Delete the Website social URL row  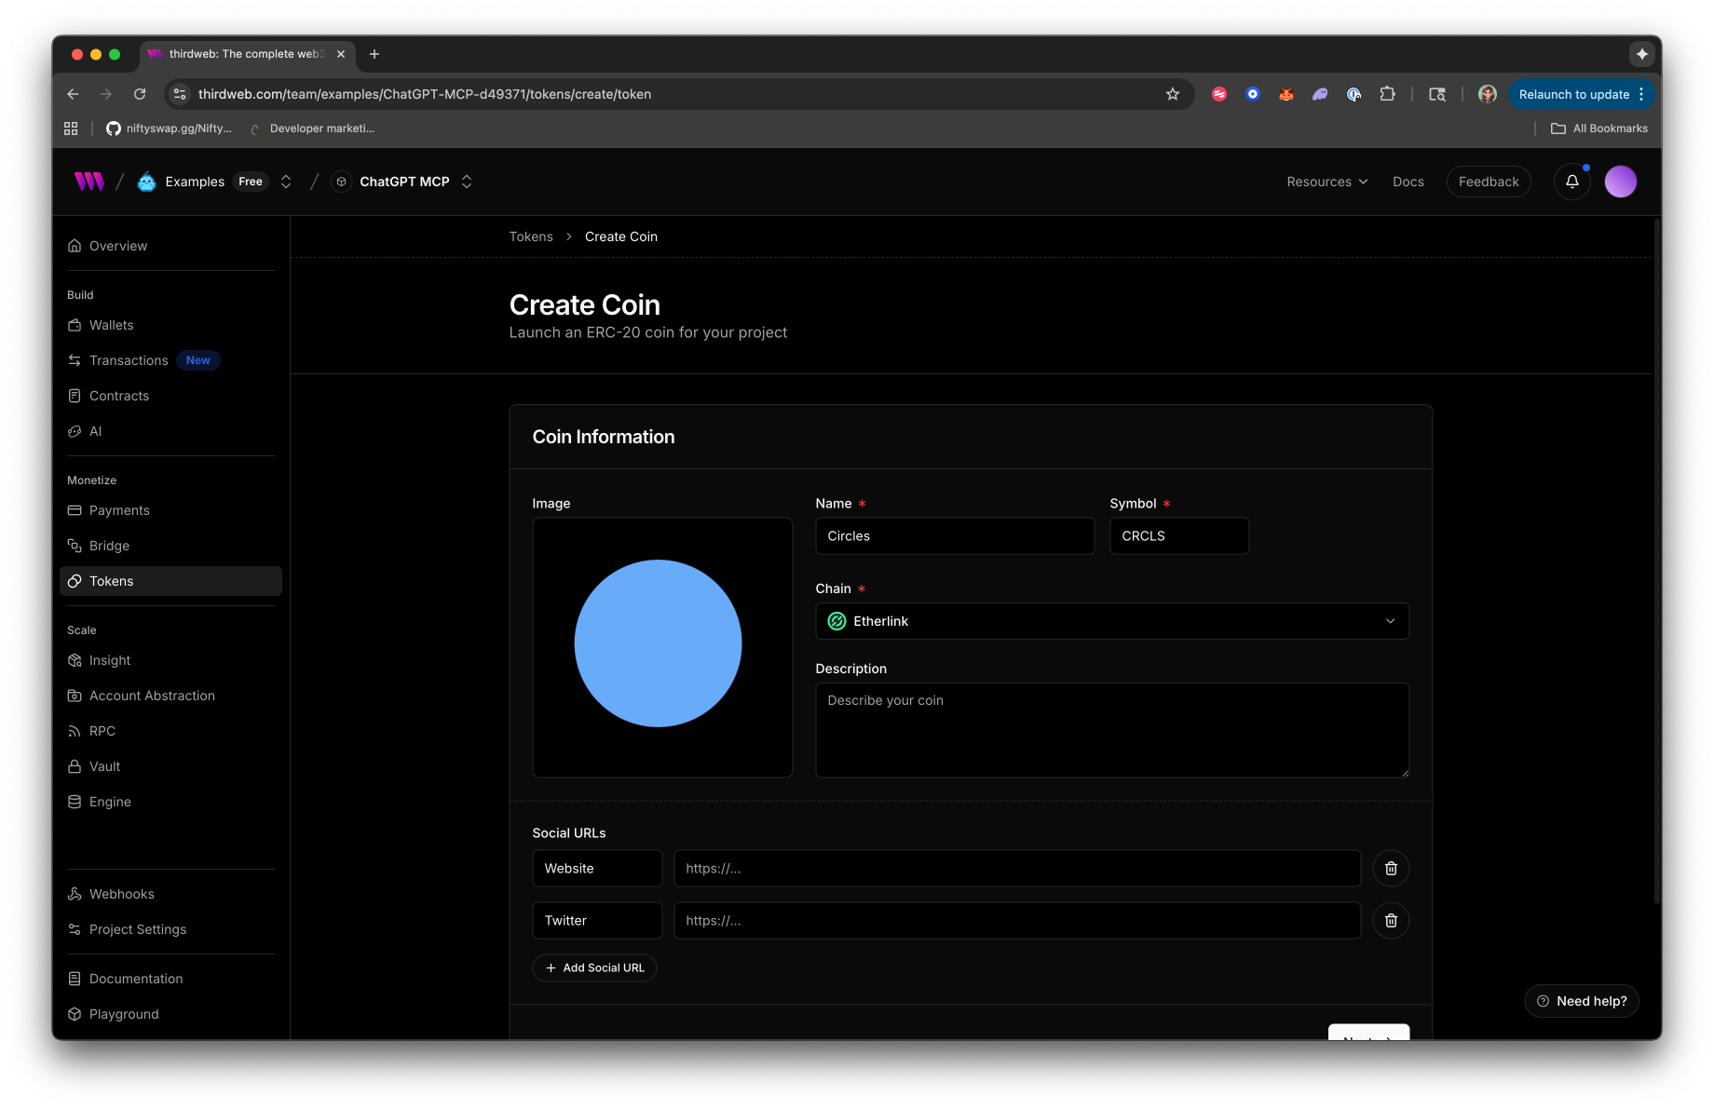(1391, 868)
